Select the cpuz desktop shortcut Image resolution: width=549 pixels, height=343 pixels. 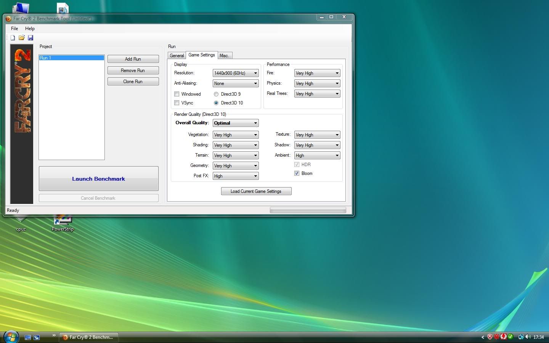pos(21,224)
